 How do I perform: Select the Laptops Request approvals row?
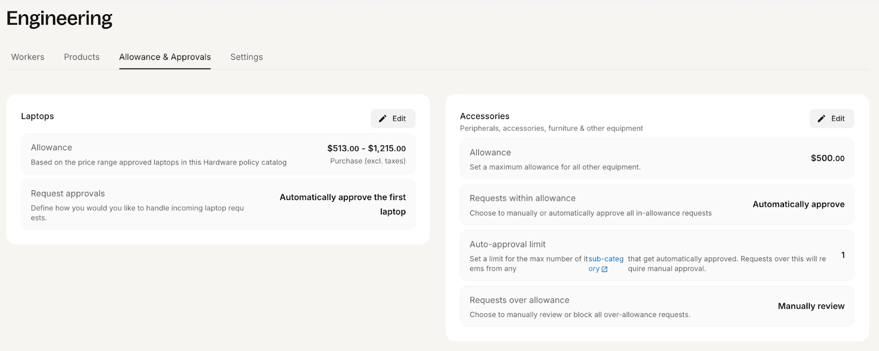click(x=218, y=205)
